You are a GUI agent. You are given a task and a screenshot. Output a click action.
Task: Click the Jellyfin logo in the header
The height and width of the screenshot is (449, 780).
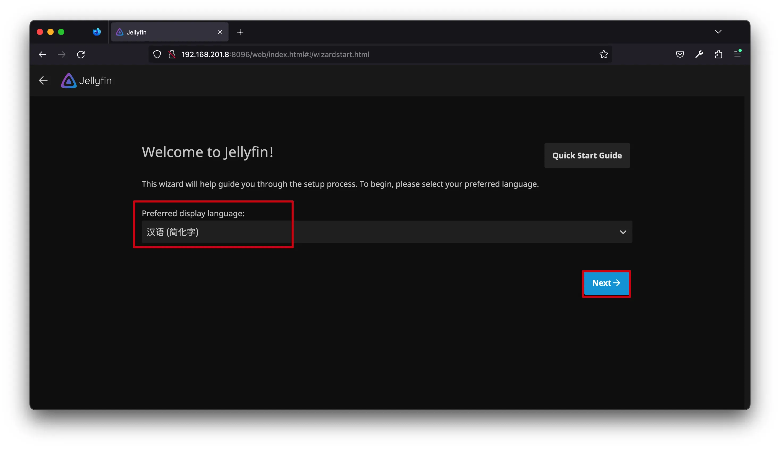86,80
